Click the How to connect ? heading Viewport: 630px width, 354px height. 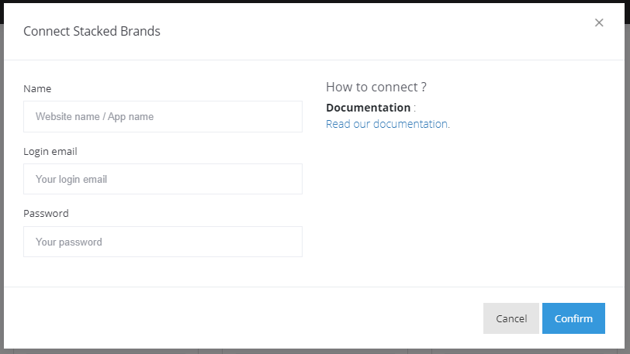click(x=376, y=87)
